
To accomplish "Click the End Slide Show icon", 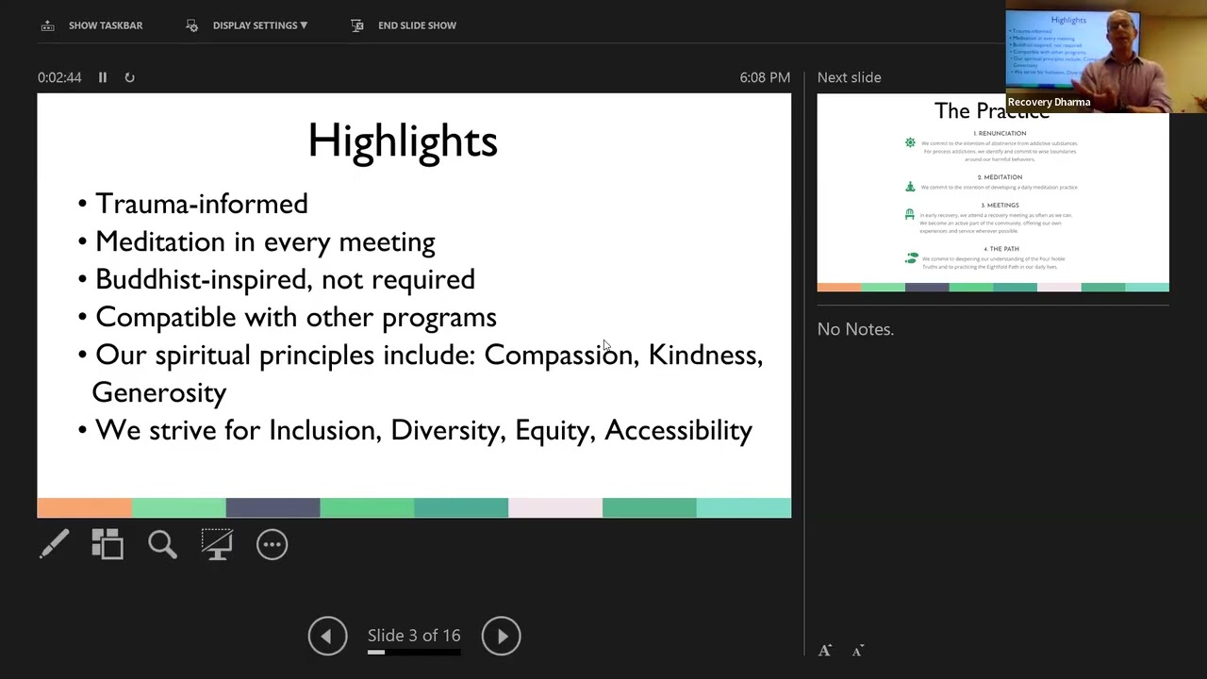I will coord(357,25).
